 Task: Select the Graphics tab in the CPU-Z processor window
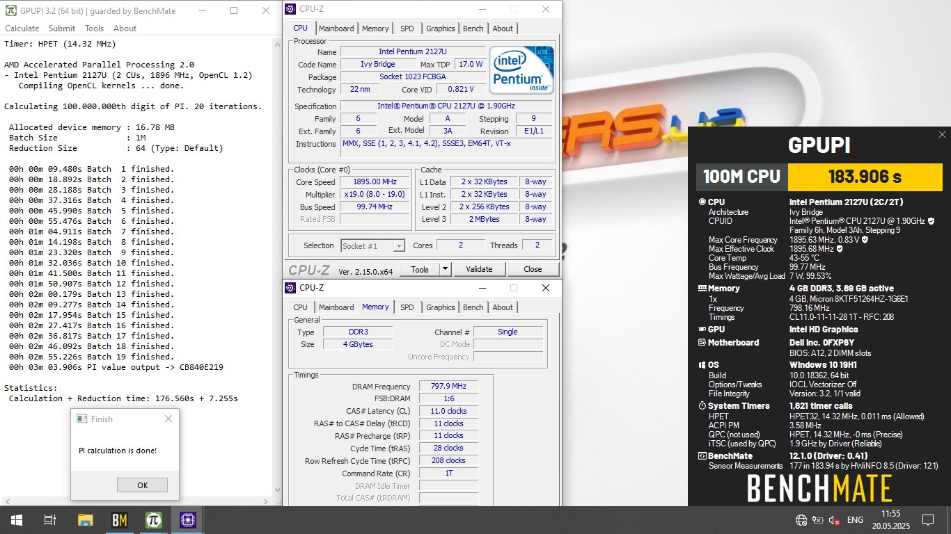[x=441, y=29]
